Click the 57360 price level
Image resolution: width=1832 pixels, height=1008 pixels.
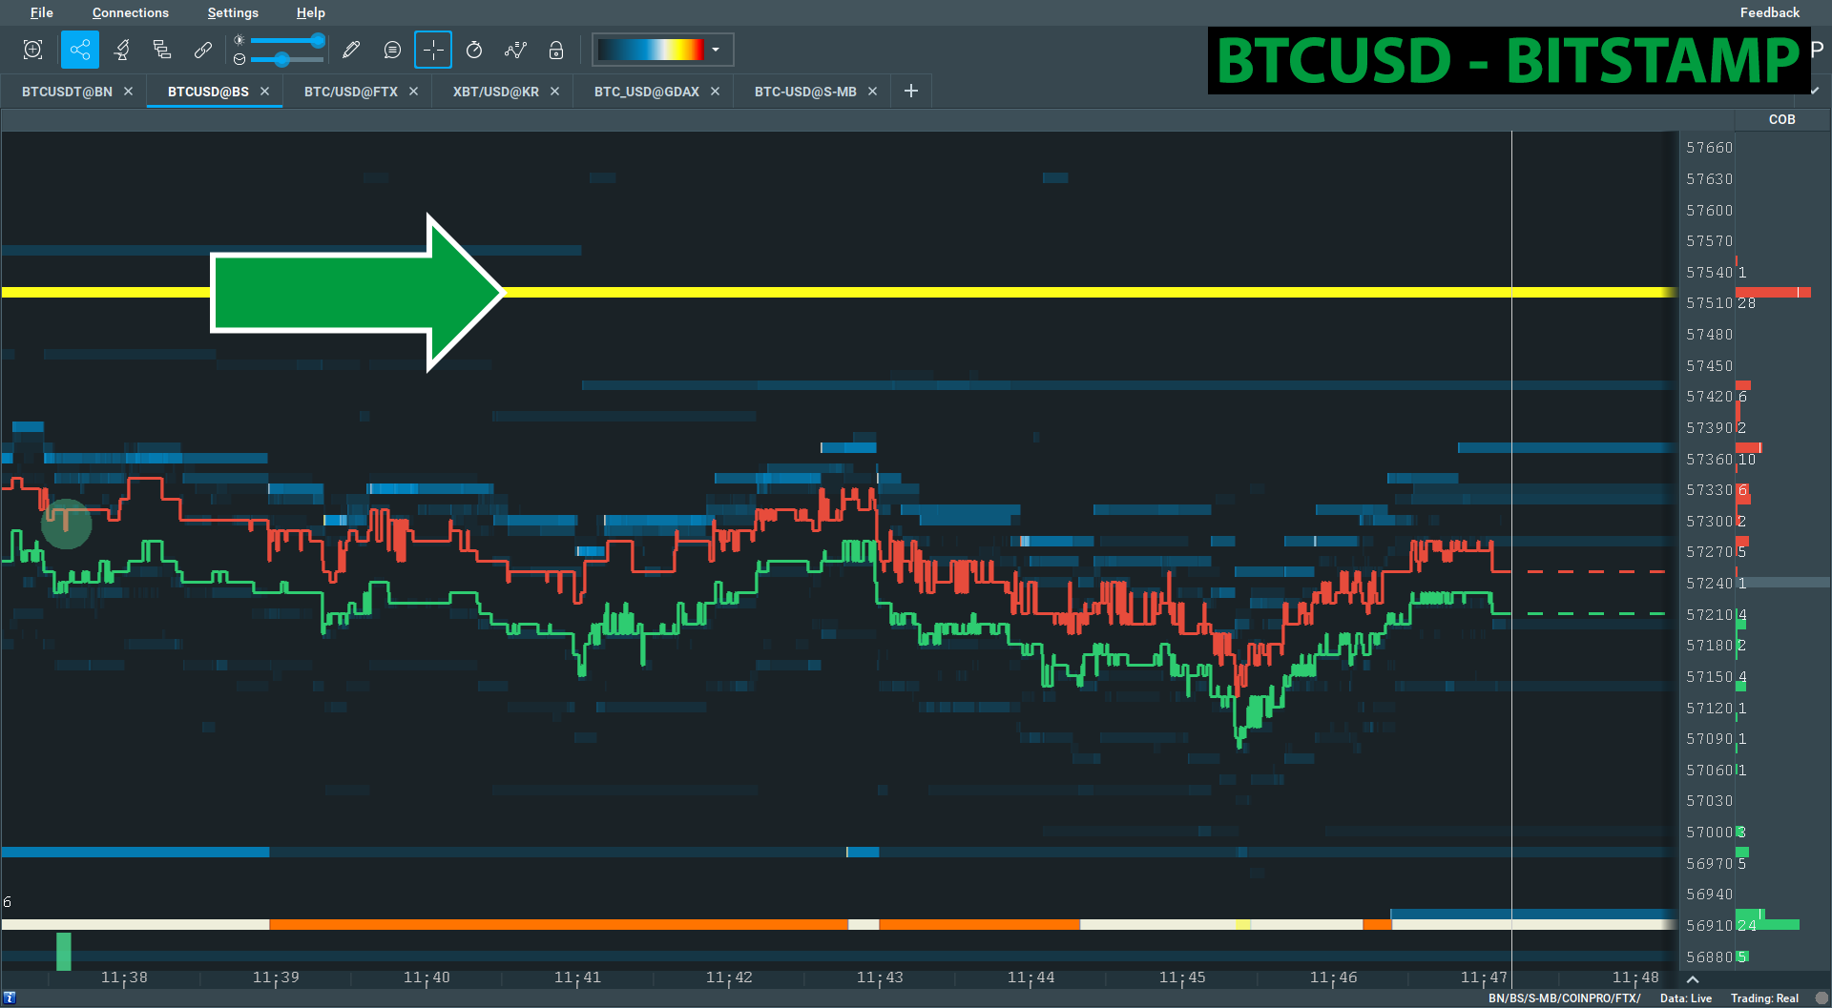1709,460
